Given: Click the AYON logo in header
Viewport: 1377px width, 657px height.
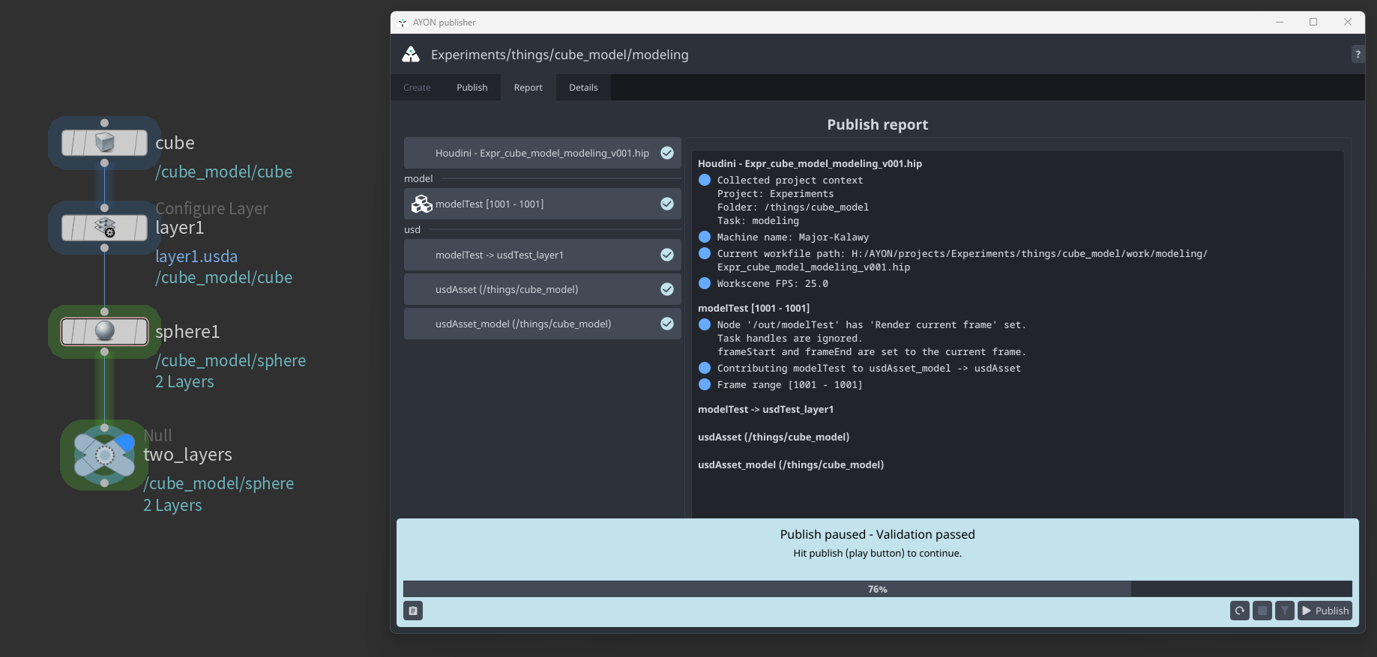Looking at the screenshot, I should (x=411, y=55).
